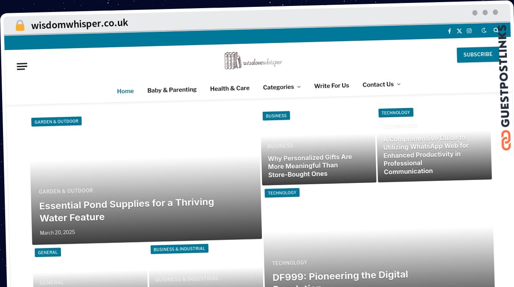Screen dimensions: 514x287
Task: Click the BUSINESS category badge
Action: click(276, 116)
